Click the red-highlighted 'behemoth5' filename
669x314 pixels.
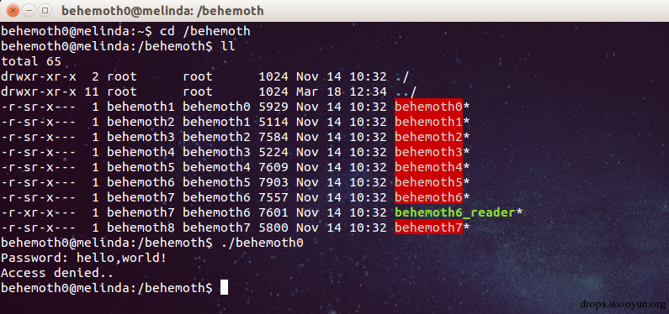click(x=429, y=182)
